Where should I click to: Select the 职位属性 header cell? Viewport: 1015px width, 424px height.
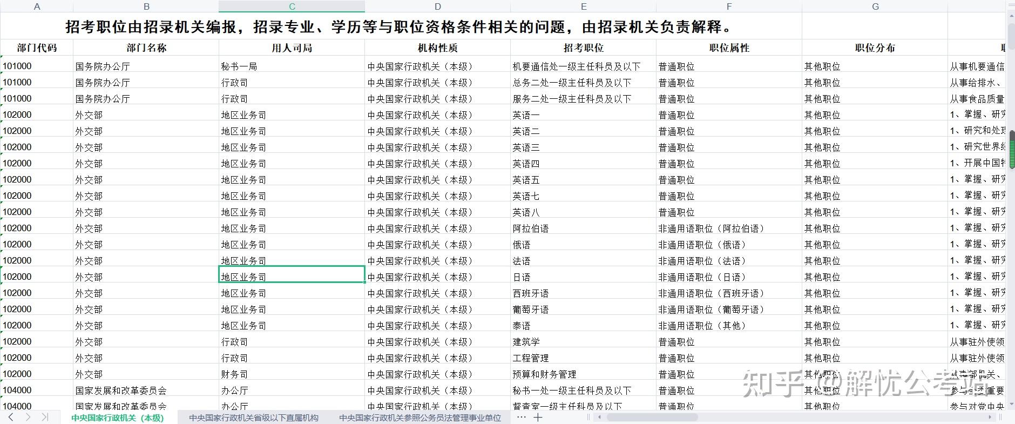tap(729, 48)
